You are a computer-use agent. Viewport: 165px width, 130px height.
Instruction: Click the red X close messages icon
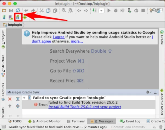tap(10, 99)
